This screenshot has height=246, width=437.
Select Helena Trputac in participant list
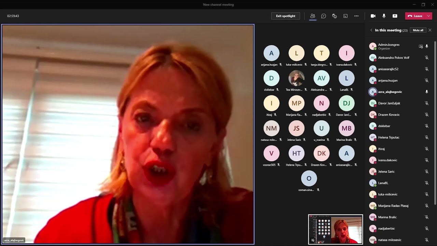(399, 137)
